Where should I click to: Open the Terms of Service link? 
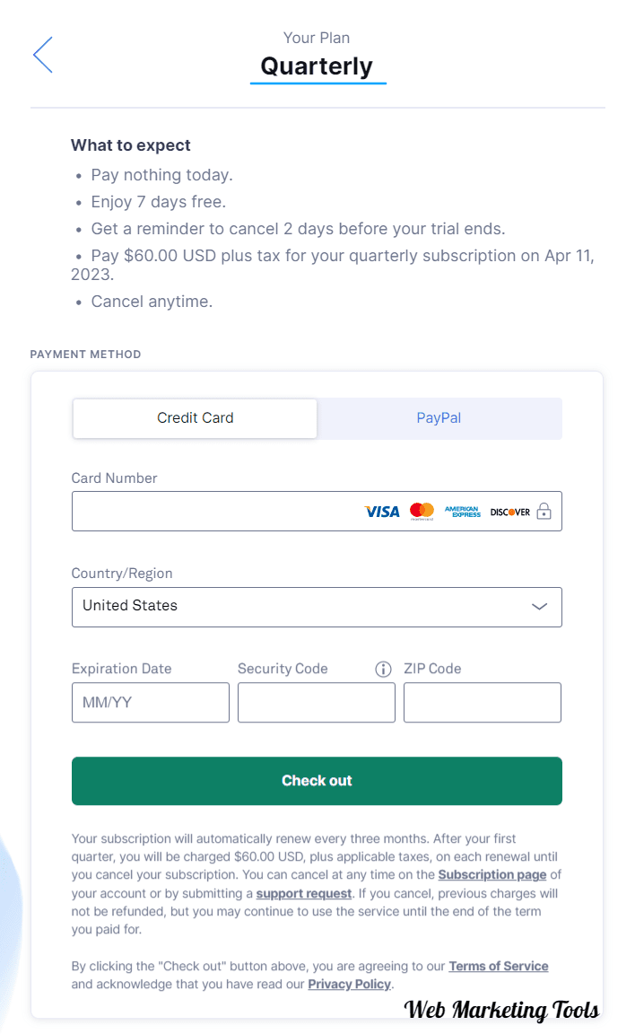(499, 966)
